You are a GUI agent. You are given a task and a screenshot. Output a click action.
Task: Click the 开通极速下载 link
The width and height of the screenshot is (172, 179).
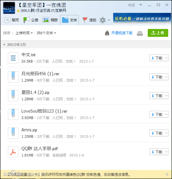(x=122, y=33)
